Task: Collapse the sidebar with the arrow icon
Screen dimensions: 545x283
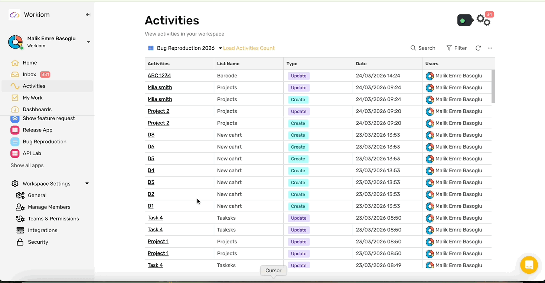Action: coord(88,15)
